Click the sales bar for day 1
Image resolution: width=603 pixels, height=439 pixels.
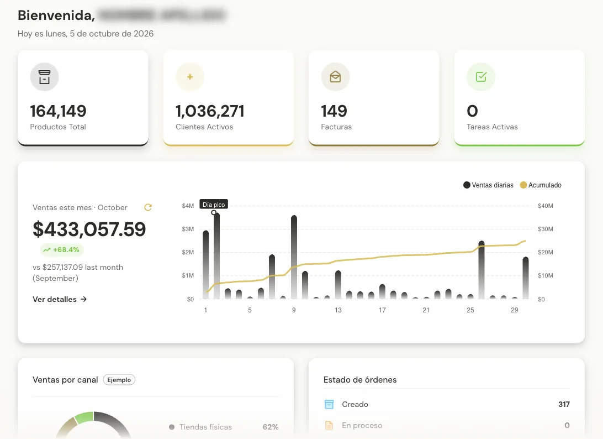[x=206, y=265]
